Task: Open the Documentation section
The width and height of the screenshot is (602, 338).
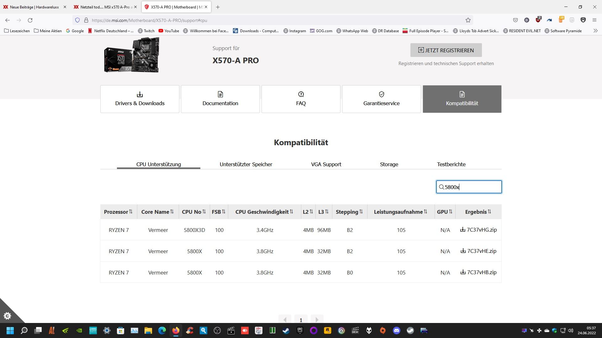Action: (x=220, y=99)
